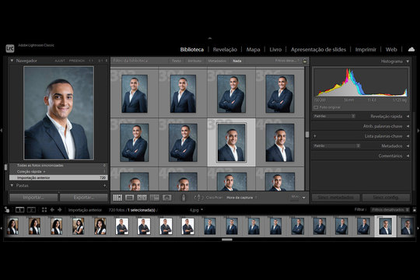This screenshot has width=420, height=280.
Task: Open the cloud sync status icon
Action: pos(411,49)
